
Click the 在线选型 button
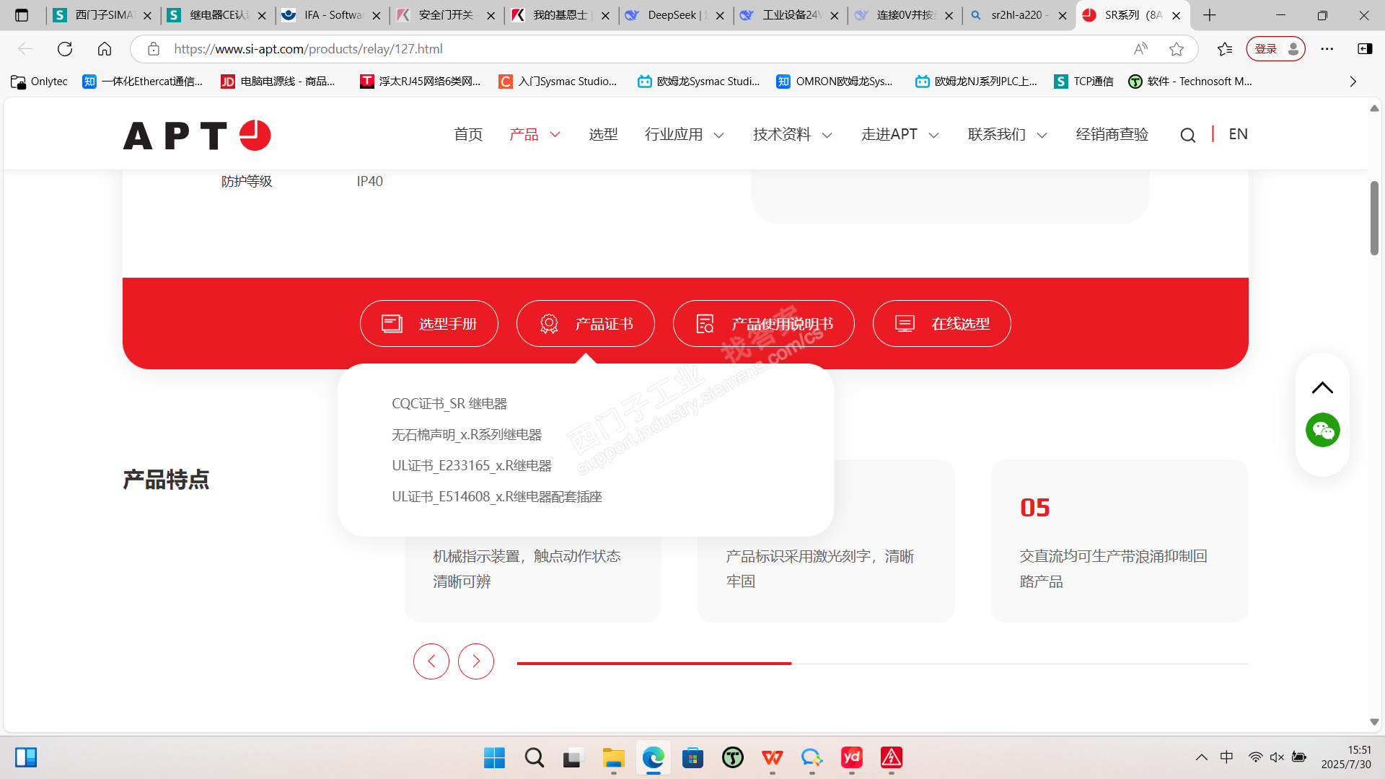(x=941, y=324)
